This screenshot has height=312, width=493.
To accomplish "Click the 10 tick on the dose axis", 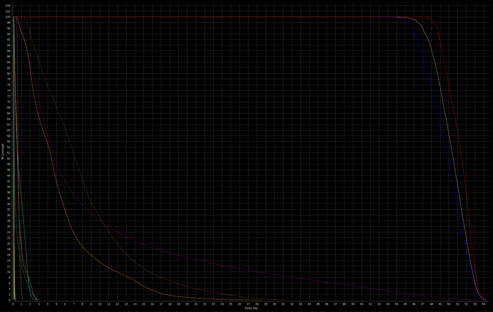I will coord(100,304).
